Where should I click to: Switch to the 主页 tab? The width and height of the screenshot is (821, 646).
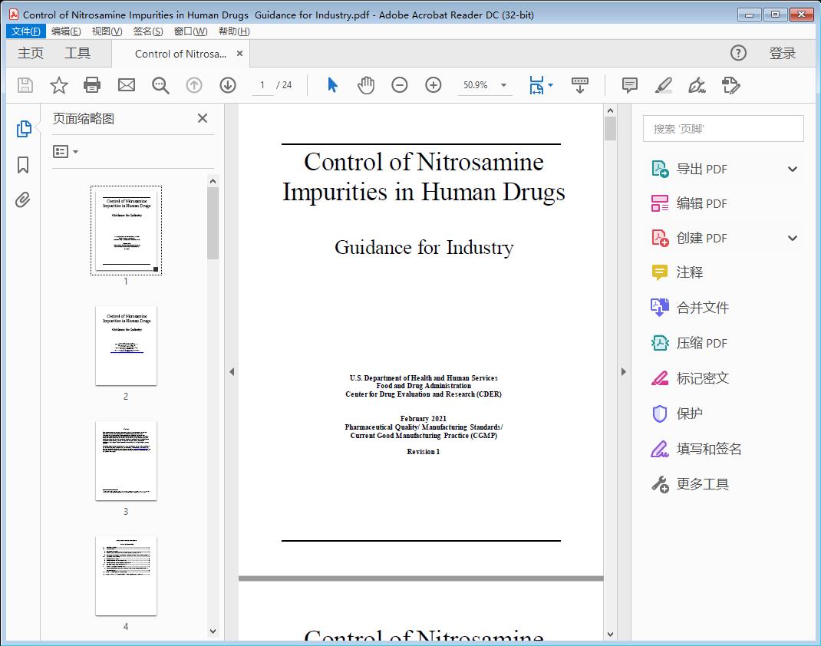pyautogui.click(x=31, y=53)
